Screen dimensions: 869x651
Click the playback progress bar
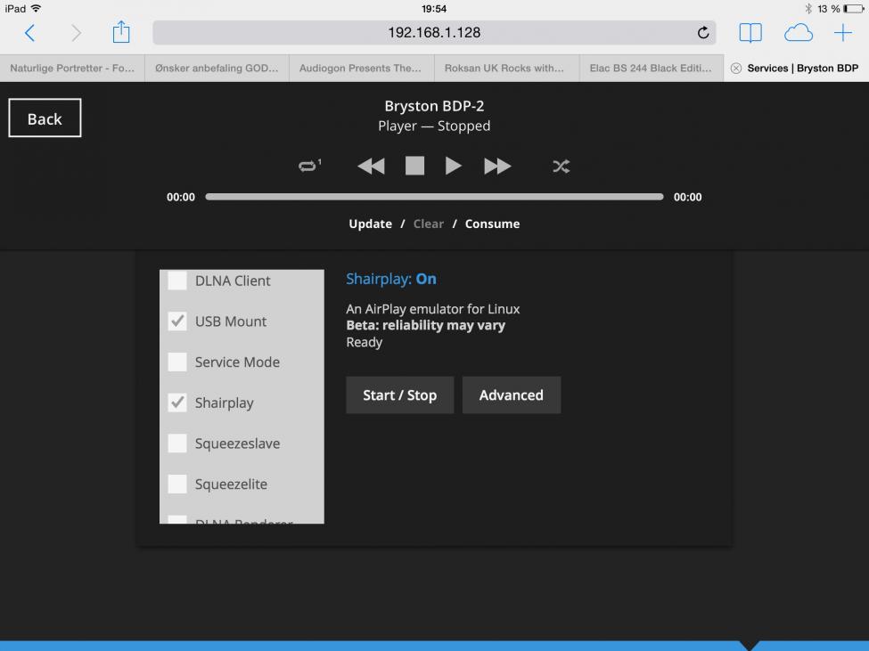tap(434, 197)
